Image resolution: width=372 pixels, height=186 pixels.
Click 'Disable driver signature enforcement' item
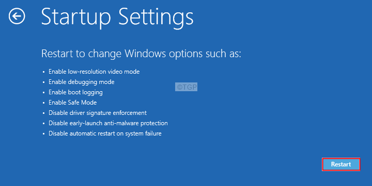[98, 113]
